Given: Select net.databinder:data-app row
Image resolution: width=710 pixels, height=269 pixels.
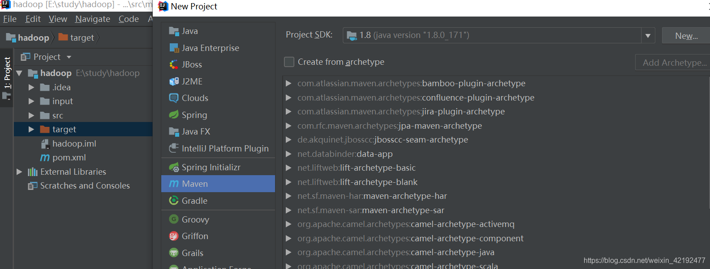Looking at the screenshot, I should [496, 154].
